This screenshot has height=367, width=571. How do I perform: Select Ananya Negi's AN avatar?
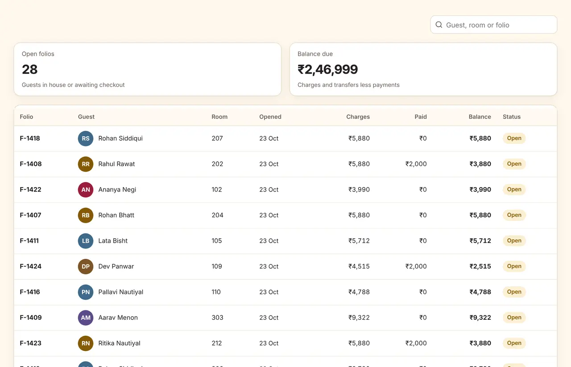[86, 190]
